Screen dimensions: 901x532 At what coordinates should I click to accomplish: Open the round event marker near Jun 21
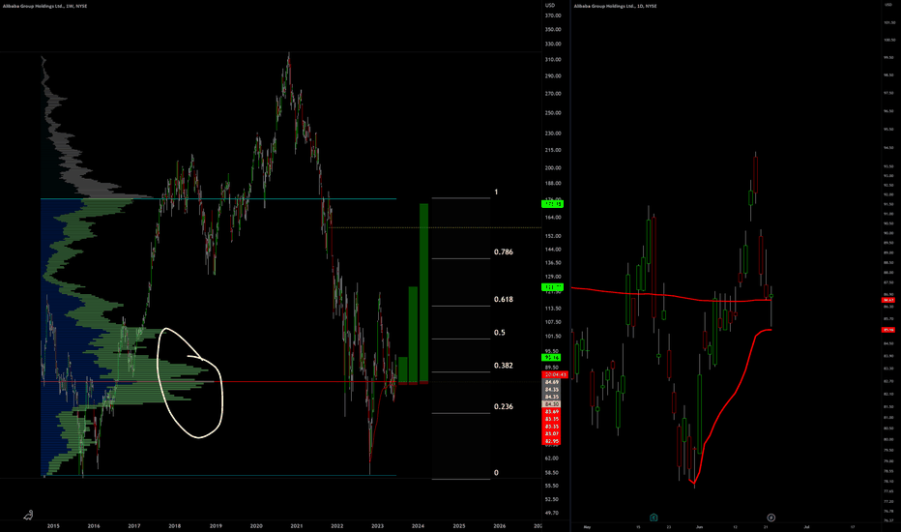[771, 517]
